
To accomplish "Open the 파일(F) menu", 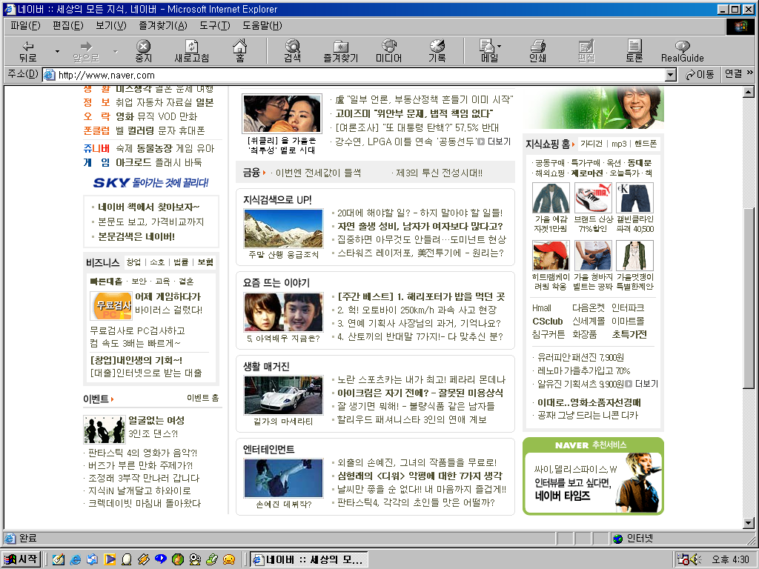I will click(25, 26).
